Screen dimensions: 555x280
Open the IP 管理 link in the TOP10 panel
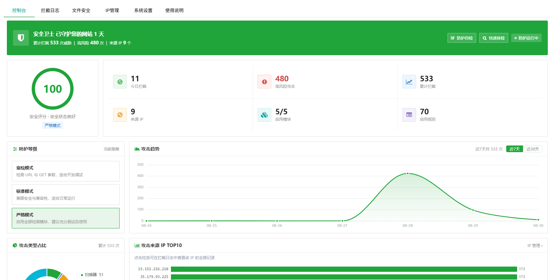[535, 245]
